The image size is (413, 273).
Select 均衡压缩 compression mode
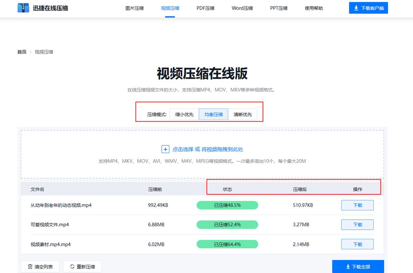point(213,114)
